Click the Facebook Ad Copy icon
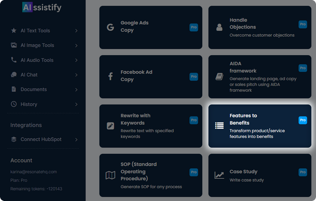Image resolution: width=316 pixels, height=201 pixels. pyautogui.click(x=110, y=77)
